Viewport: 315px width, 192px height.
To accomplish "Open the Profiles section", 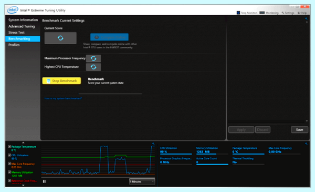I will tap(14, 45).
